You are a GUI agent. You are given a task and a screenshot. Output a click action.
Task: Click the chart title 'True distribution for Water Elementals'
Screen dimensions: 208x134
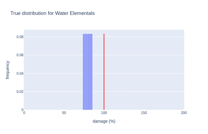coord(53,13)
